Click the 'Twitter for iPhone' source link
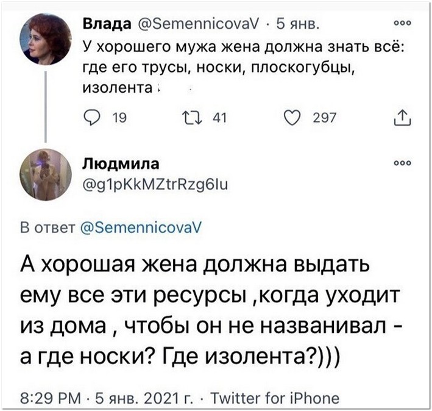The width and height of the screenshot is (432, 411). point(275,398)
